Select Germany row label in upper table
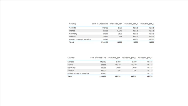188x106 pixels. click(73, 34)
